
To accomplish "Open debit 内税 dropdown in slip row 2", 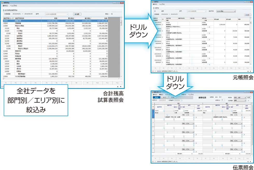I will (x=185, y=124).
